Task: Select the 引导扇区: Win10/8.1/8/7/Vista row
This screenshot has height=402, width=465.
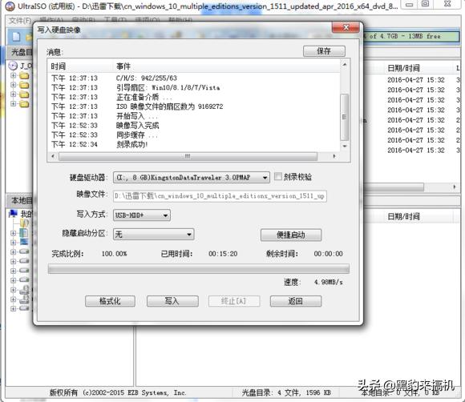Action: (x=194, y=88)
